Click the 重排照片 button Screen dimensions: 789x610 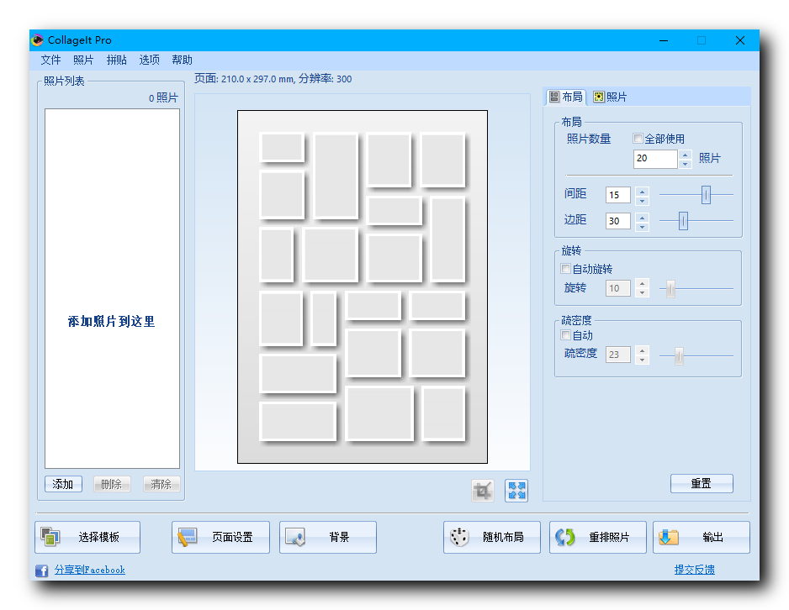598,537
